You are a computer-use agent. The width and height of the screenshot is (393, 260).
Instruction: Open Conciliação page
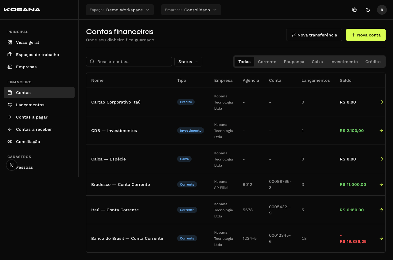click(39, 141)
